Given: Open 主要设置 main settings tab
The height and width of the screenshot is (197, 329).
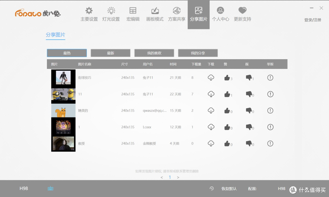Looking at the screenshot, I should coord(89,14).
